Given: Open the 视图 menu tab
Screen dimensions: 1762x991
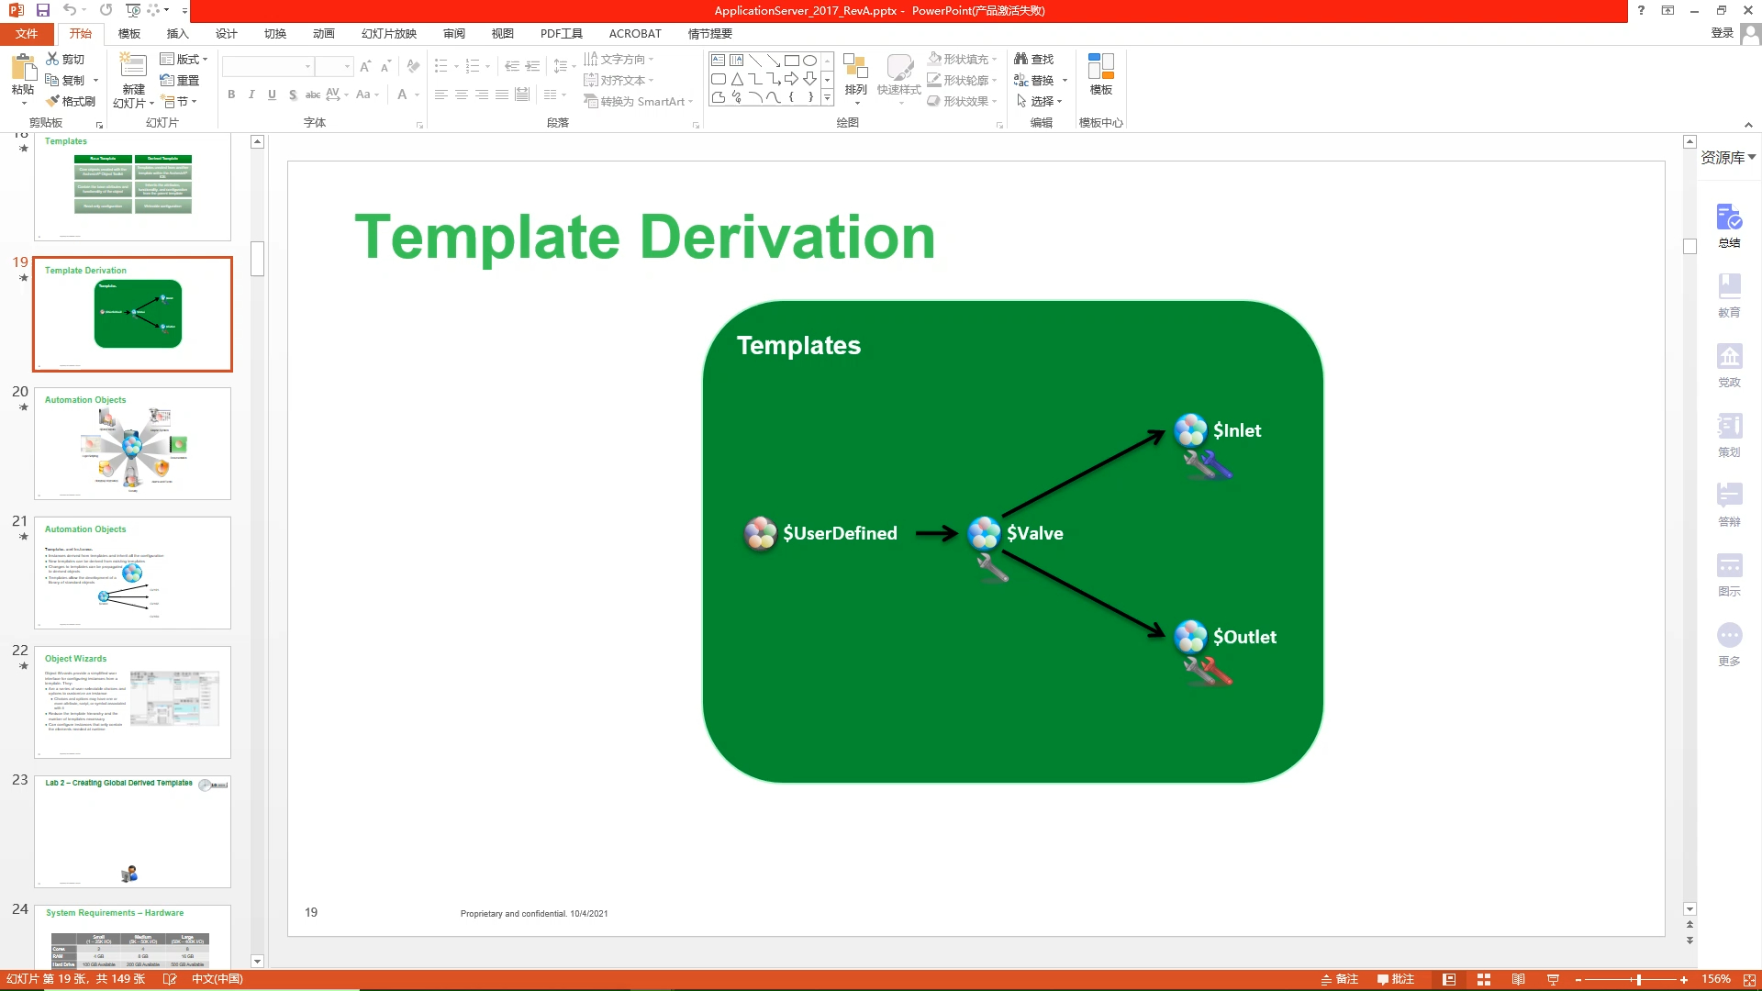Looking at the screenshot, I should pos(501,33).
